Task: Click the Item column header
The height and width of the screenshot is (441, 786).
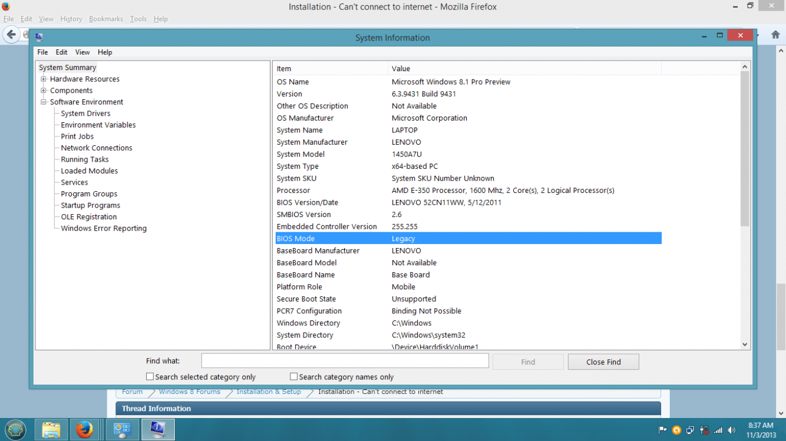Action: [331, 68]
